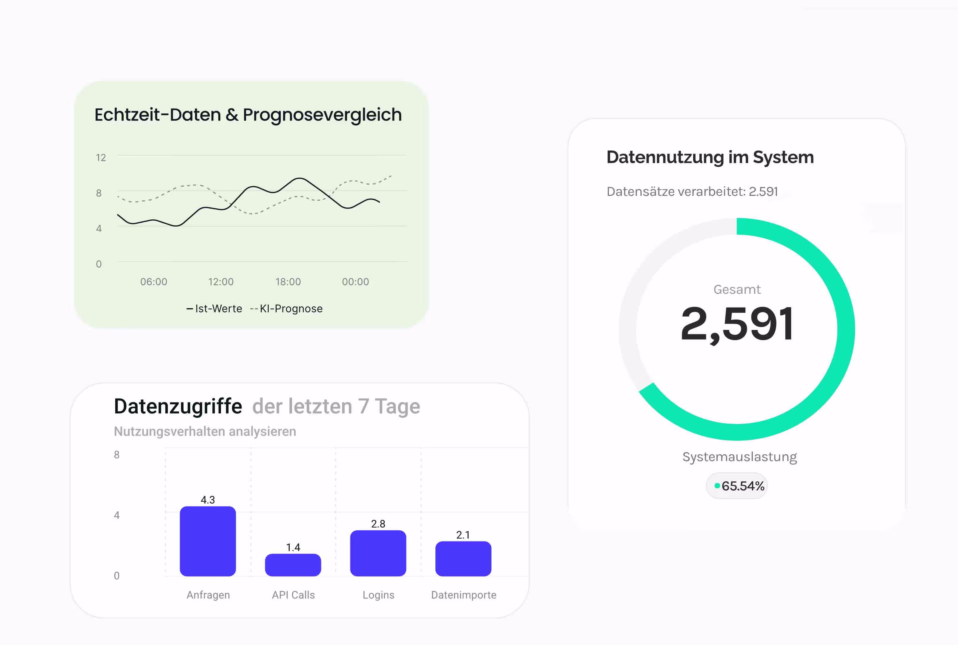This screenshot has height=645, width=958.
Task: Click the Datenzugriffe heading
Action: [x=178, y=406]
